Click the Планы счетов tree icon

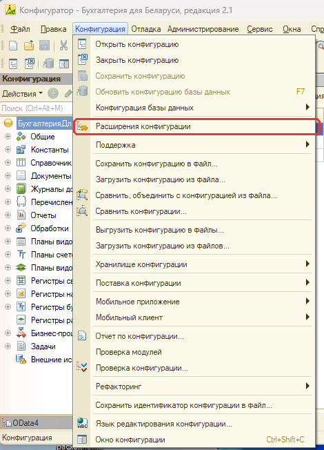tap(21, 254)
